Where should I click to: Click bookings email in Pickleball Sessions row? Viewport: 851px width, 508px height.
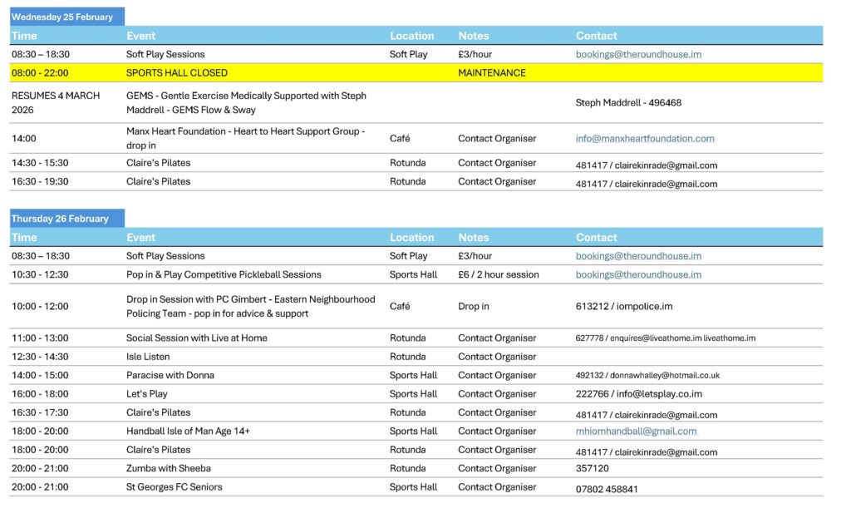(638, 274)
